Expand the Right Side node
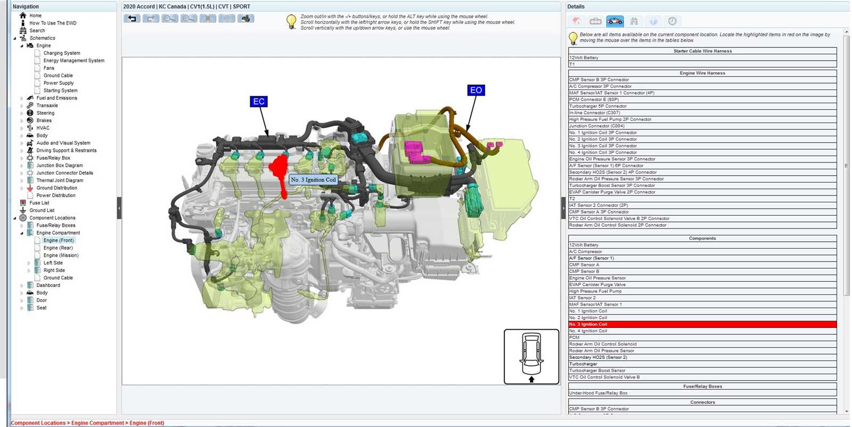This screenshot has height=427, width=852. (x=29, y=270)
